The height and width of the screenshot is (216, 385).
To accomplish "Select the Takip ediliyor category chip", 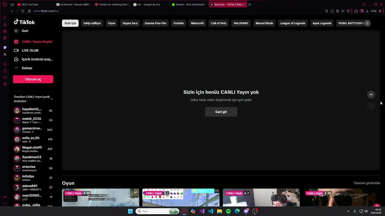I will point(92,23).
